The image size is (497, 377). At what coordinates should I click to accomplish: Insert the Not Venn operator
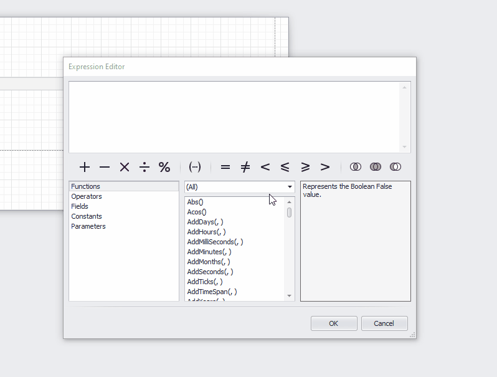point(395,167)
